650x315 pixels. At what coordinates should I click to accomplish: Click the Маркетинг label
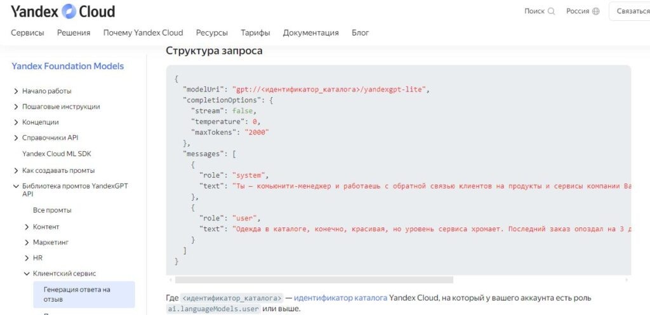[51, 243]
